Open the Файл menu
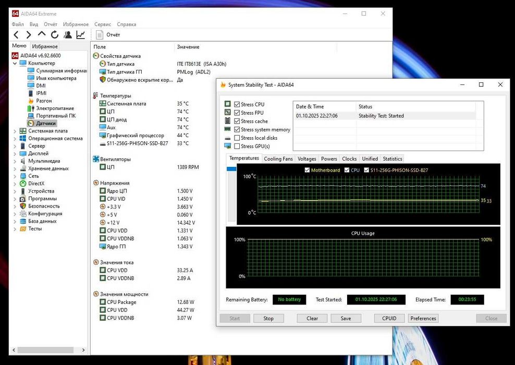Viewport: 515px width, 365px height. [x=18, y=25]
